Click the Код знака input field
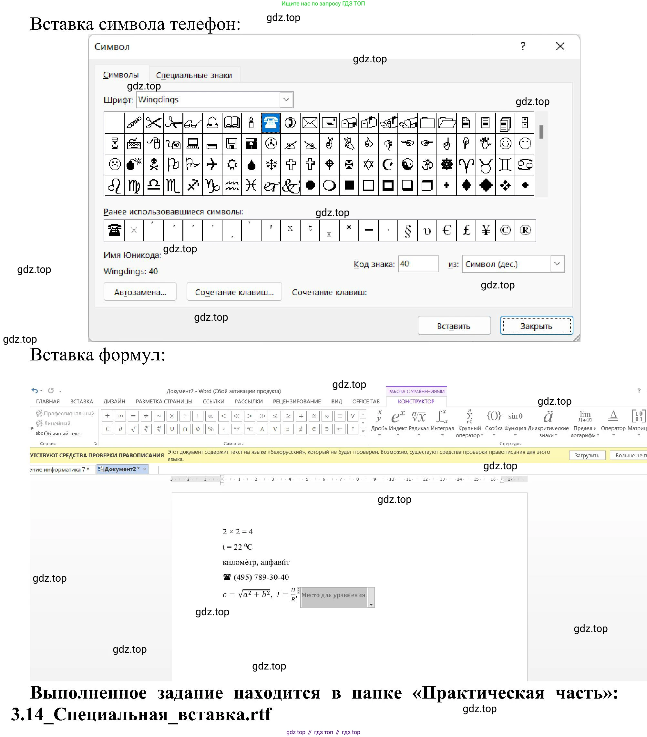Image resolution: width=647 pixels, height=737 pixels. [x=418, y=264]
